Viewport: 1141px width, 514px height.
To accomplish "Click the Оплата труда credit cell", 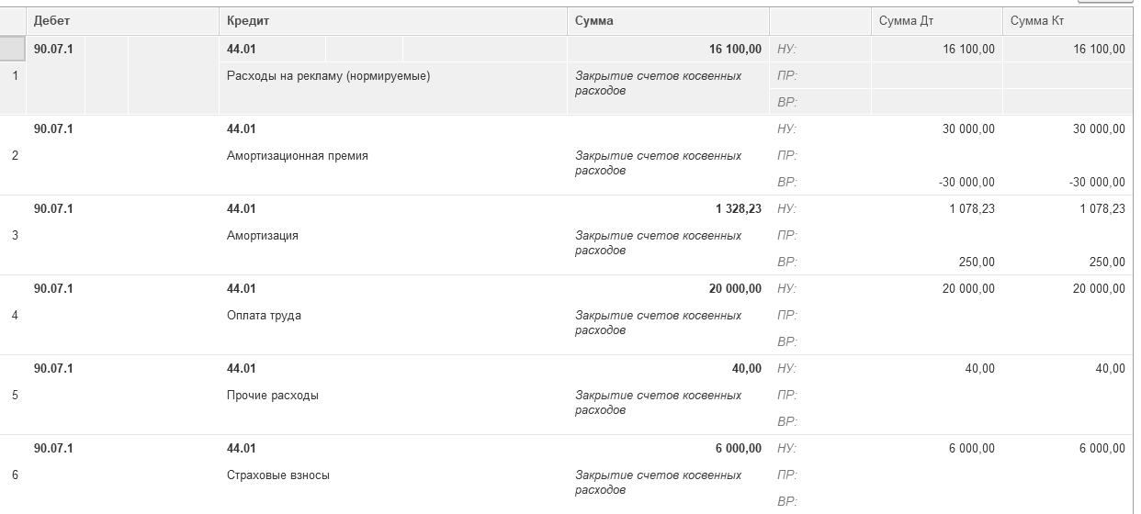I will click(264, 316).
